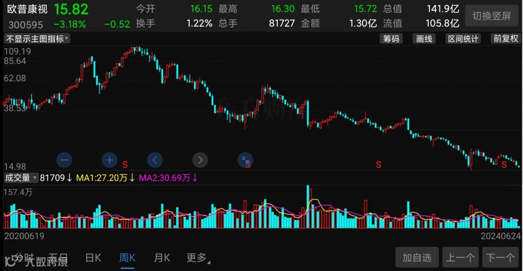Pan chart right with right arrow
The image size is (523, 271).
click(200, 160)
